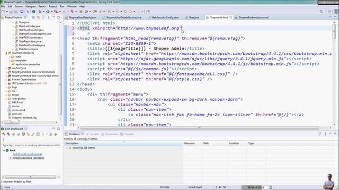Click Install local cloud services link

point(28,154)
